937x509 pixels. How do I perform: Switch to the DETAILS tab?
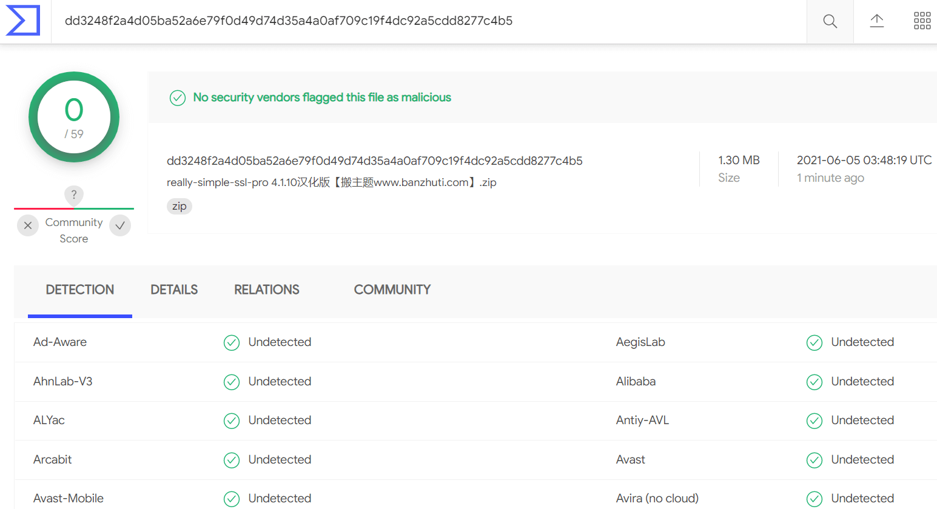174,290
